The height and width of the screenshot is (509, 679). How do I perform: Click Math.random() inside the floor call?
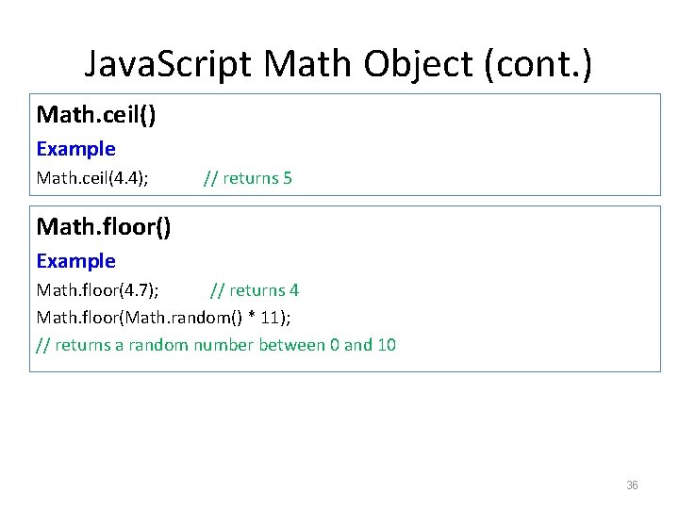click(179, 318)
